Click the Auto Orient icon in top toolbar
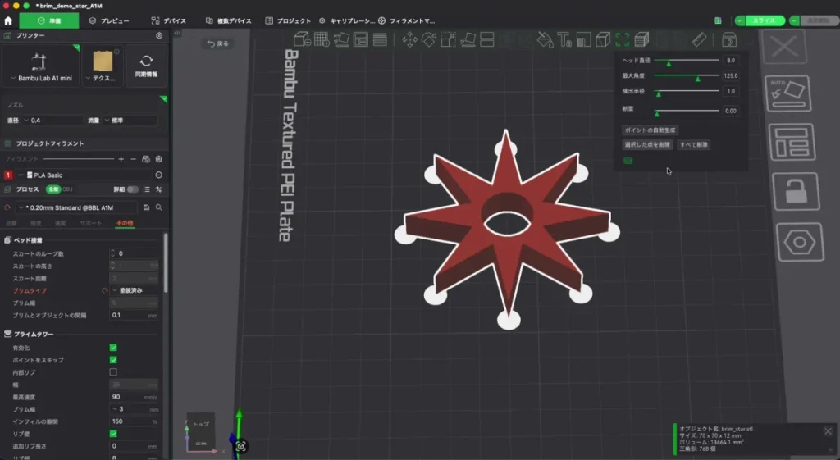Image resolution: width=840 pixels, height=460 pixels. (341, 39)
